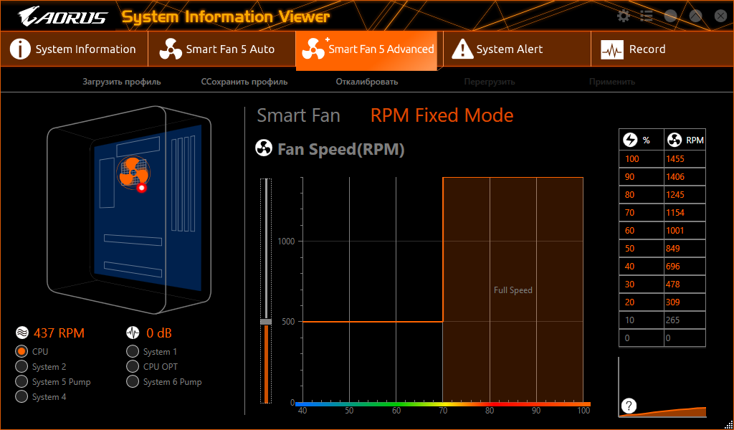Screen dimensions: 734x430
Task: Select the System 4 fan radio button
Action: pyautogui.click(x=22, y=397)
